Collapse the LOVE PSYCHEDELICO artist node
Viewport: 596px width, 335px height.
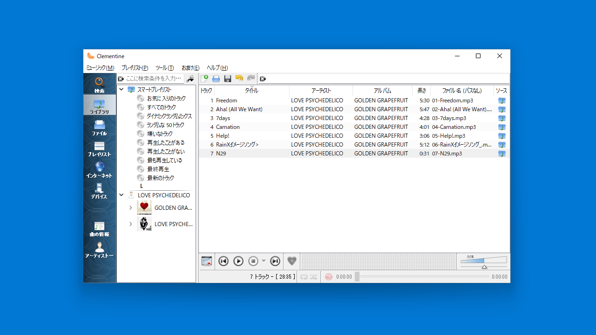tap(122, 195)
